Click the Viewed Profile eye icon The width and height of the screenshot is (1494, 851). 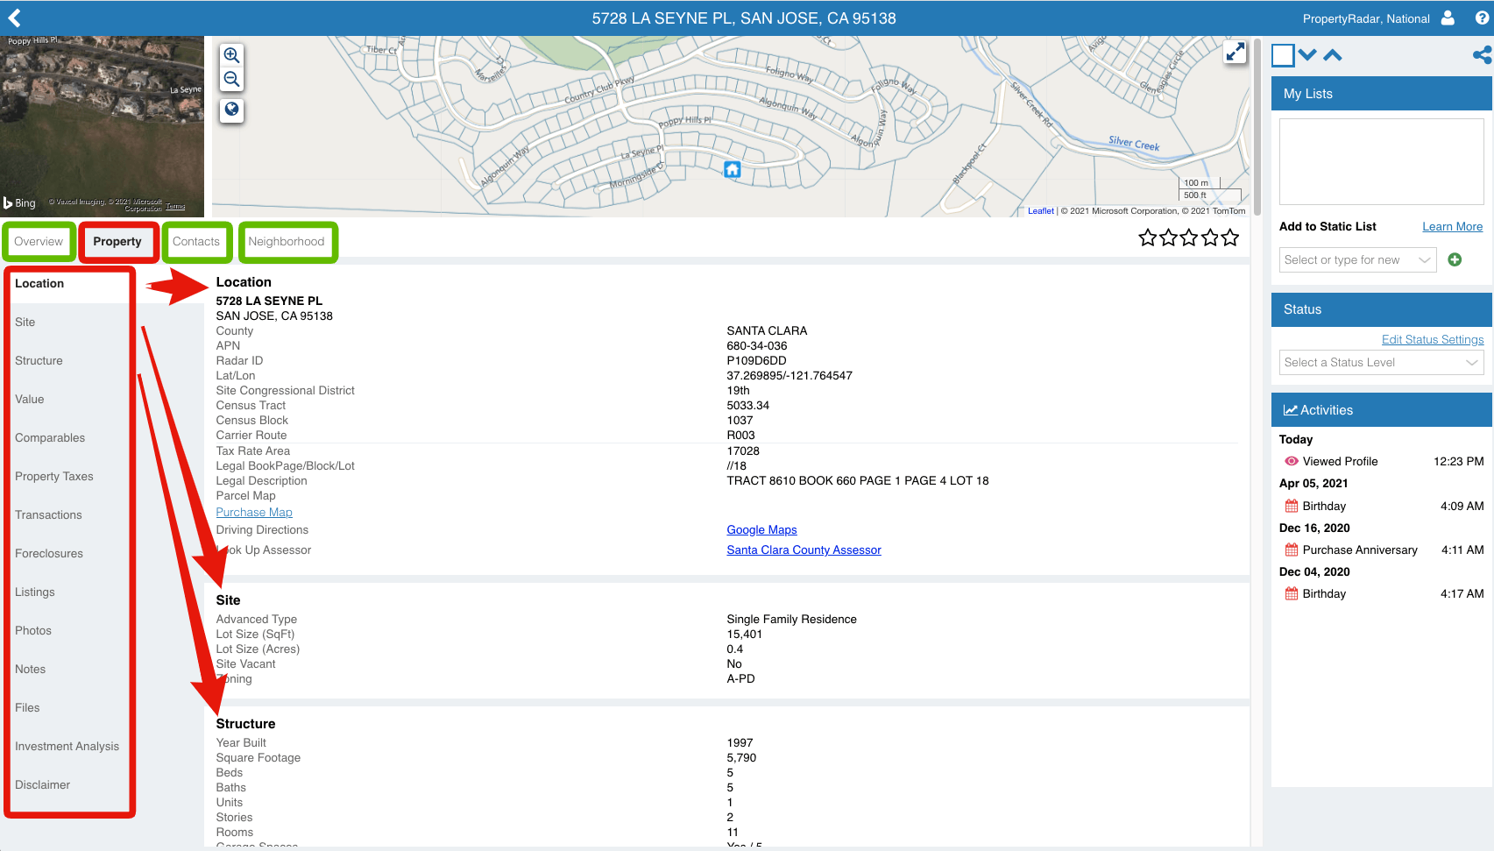1291,461
